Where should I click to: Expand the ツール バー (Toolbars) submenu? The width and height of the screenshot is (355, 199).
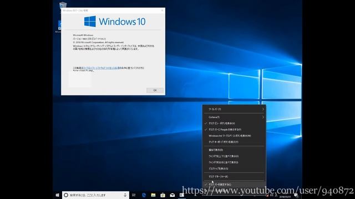point(234,109)
